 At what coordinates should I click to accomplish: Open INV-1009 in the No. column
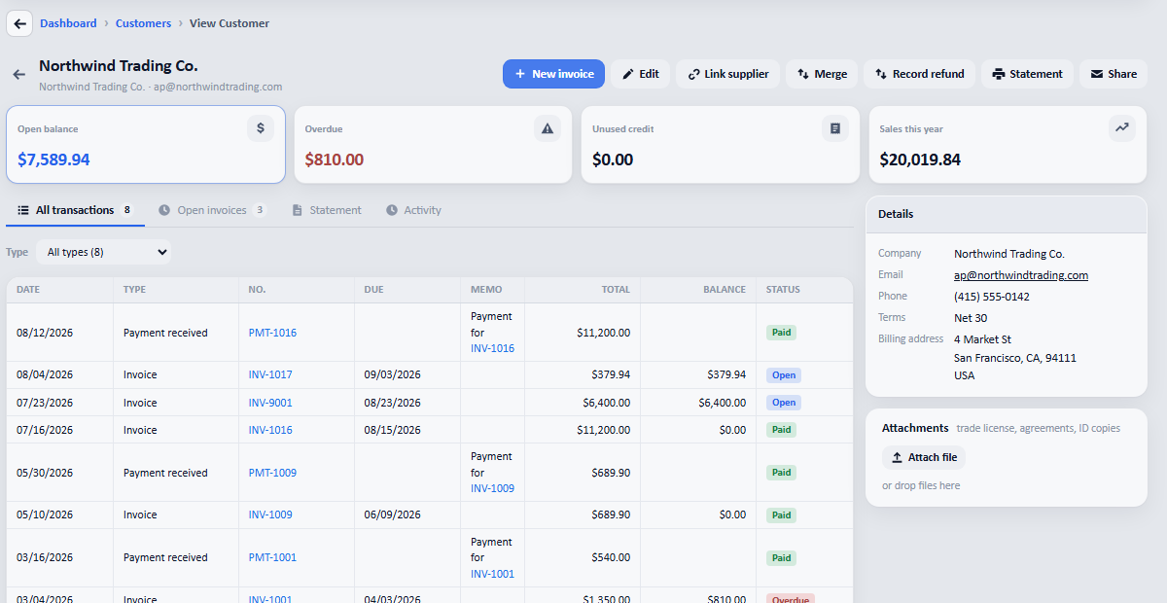tap(270, 514)
